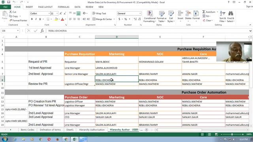Viewport: 253px width, 142px height.
Task: Click the orientation text angle icon
Action: (x=84, y=13)
